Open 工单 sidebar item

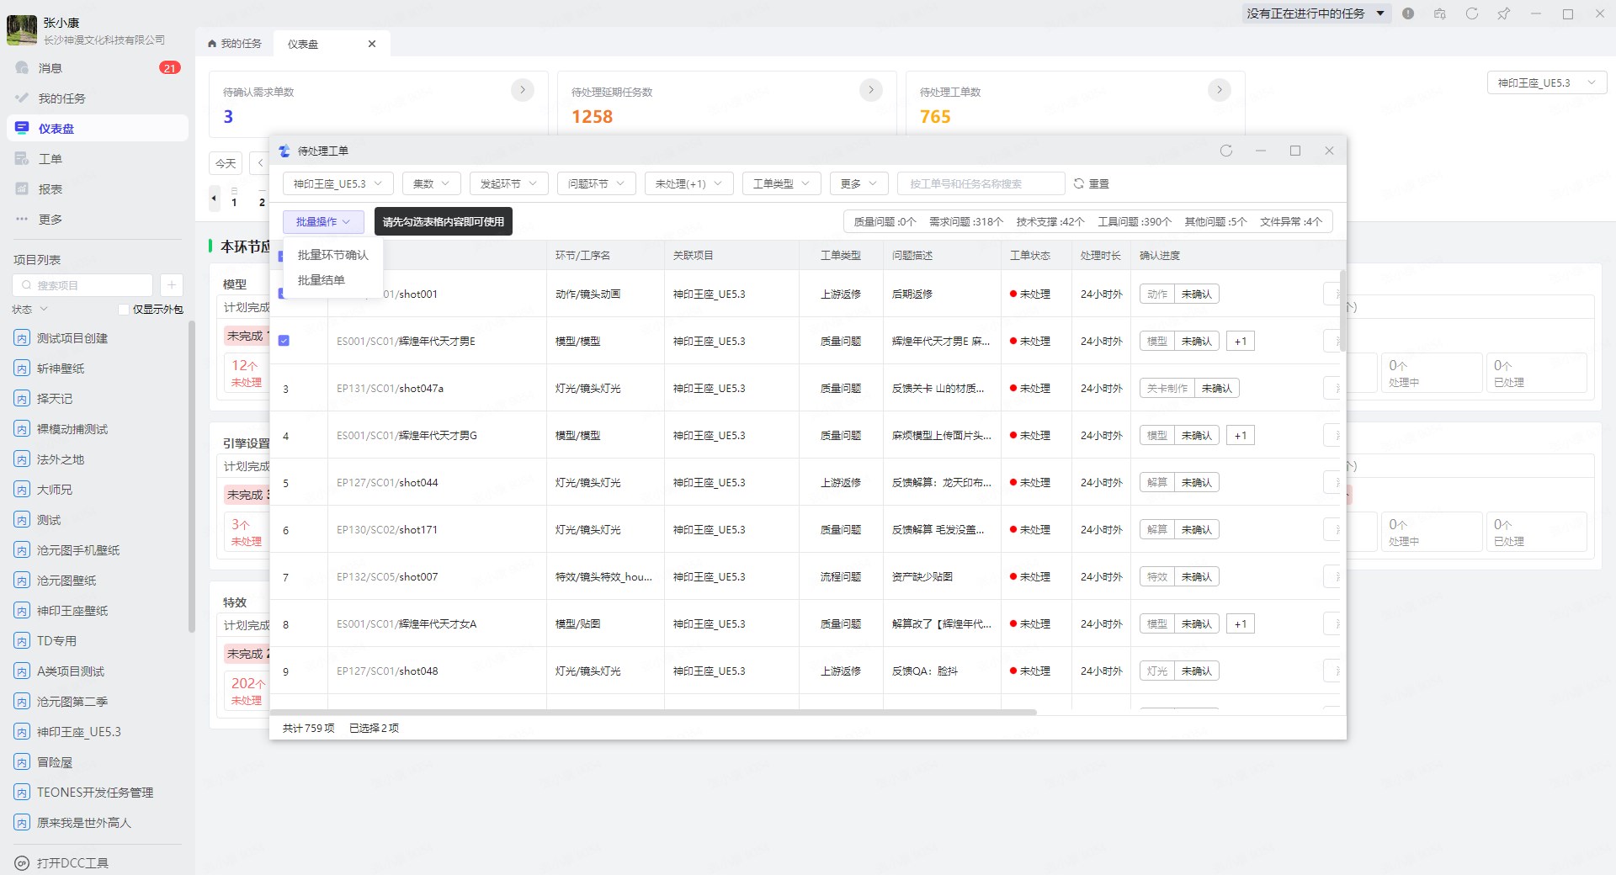pyautogui.click(x=97, y=159)
